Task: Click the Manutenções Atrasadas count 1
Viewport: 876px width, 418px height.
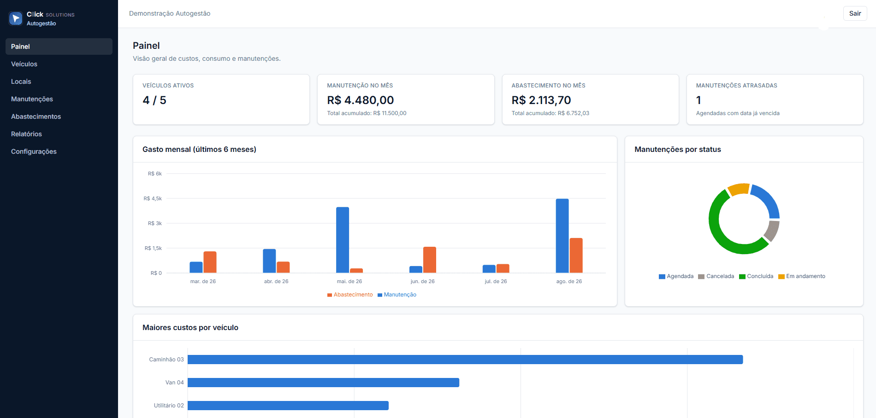Action: 698,100
